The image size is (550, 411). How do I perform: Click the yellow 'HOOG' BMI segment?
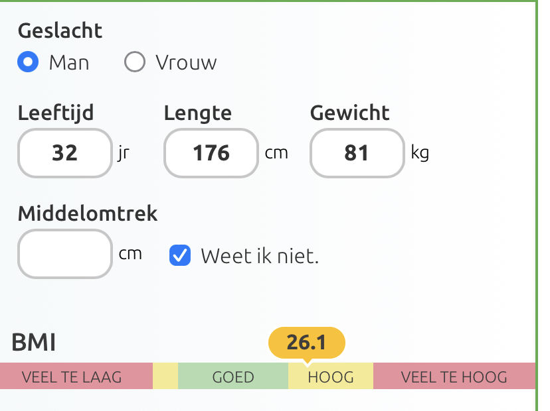331,377
